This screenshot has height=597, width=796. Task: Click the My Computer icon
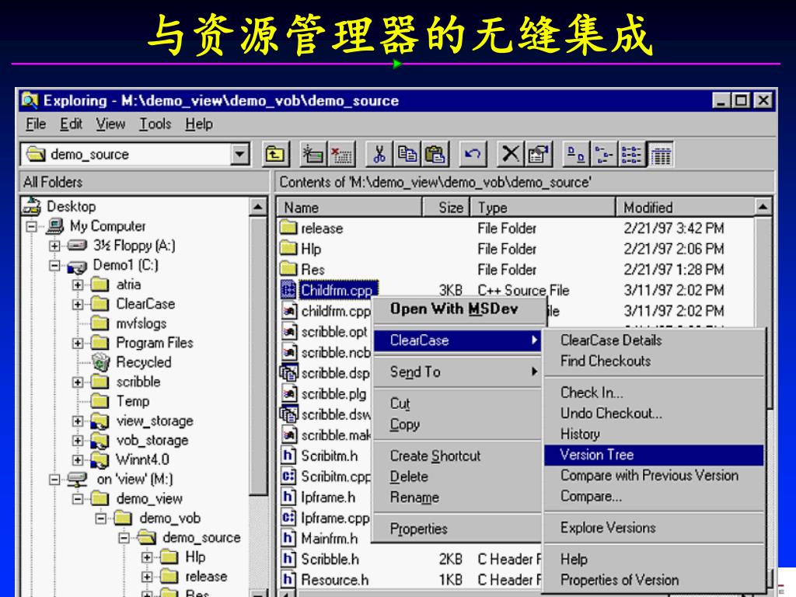click(55, 226)
